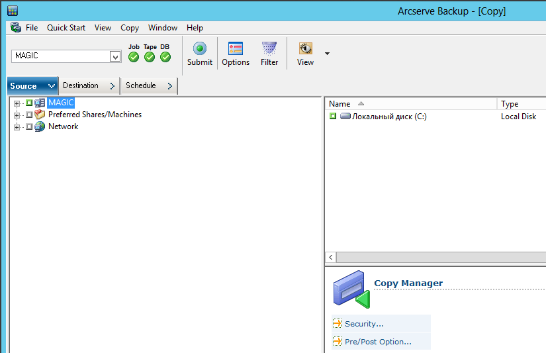
Task: Select the Preferred Shares/Machines tree item
Action: click(x=95, y=115)
